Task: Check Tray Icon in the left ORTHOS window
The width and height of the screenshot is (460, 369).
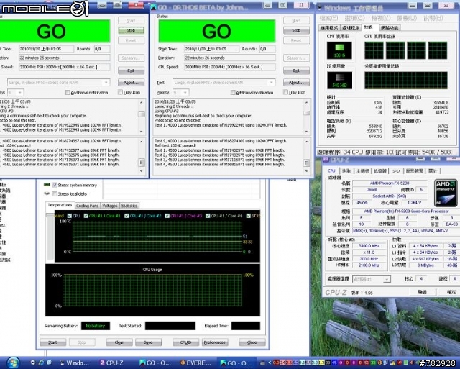Action: [120, 92]
